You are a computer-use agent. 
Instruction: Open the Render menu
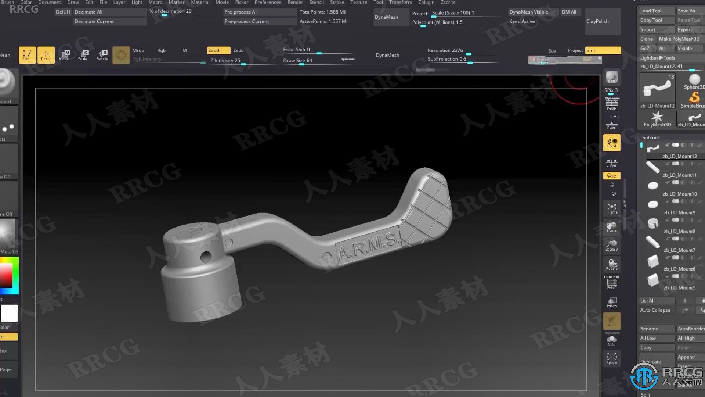tap(295, 3)
